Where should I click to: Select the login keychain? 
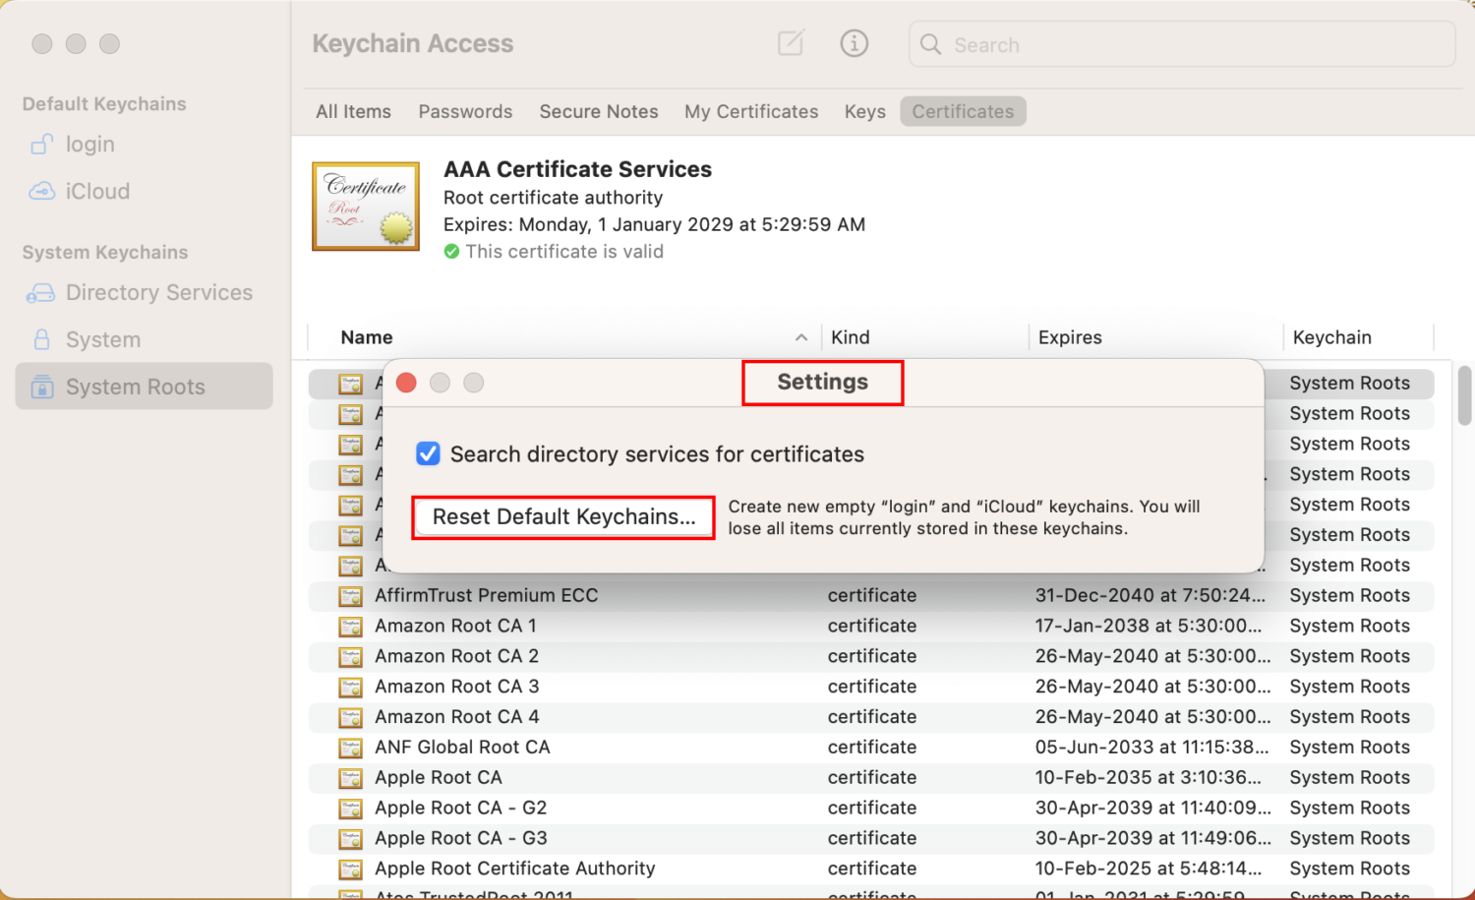click(x=144, y=145)
